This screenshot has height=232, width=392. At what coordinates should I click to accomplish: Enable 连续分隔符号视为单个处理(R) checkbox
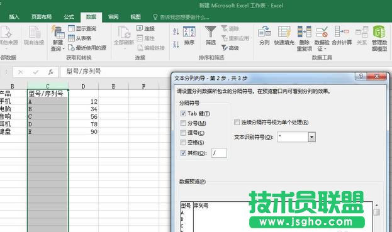point(237,122)
